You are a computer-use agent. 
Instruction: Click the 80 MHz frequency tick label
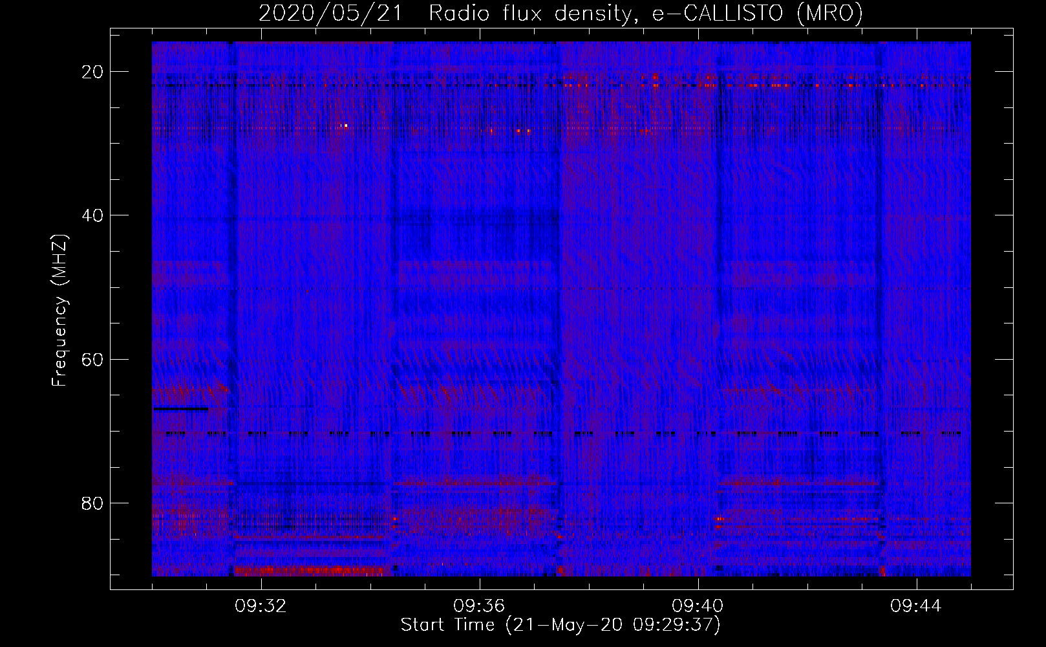click(x=93, y=503)
